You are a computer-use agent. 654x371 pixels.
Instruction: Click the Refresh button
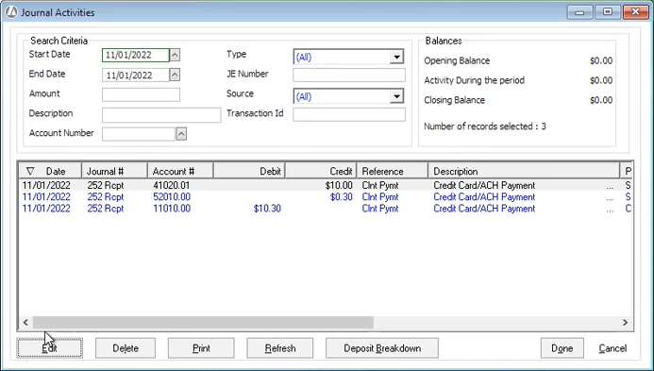pyautogui.click(x=280, y=348)
